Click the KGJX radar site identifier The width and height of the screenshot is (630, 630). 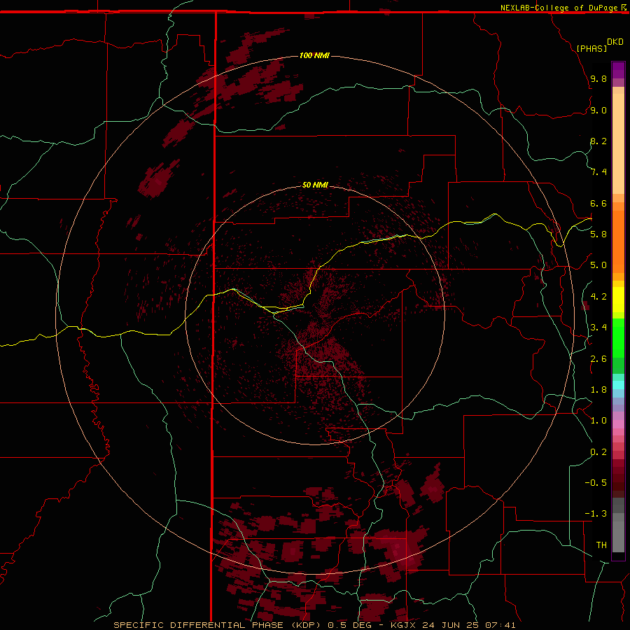403,625
